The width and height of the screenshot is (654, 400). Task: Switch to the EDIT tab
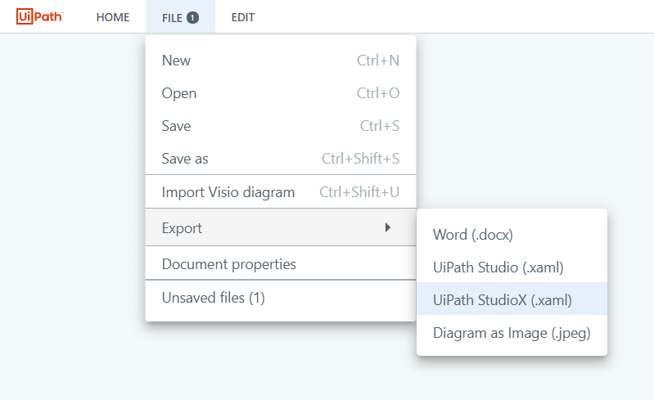(x=243, y=17)
